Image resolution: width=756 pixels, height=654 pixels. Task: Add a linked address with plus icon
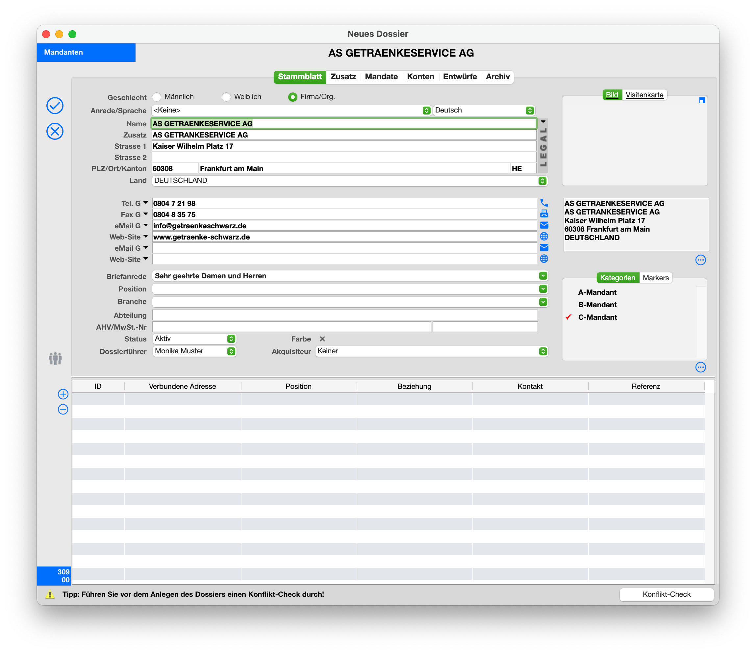click(63, 394)
